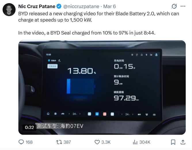Click the tweet text about Blade Battery 2.0

pyautogui.click(x=98, y=17)
